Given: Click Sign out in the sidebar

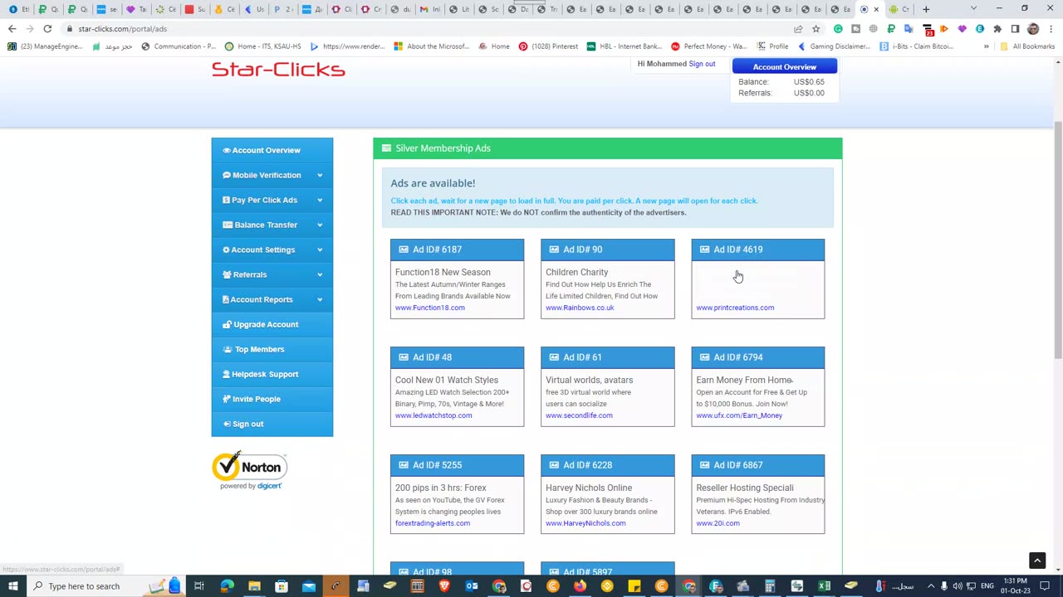Looking at the screenshot, I should click(272, 424).
